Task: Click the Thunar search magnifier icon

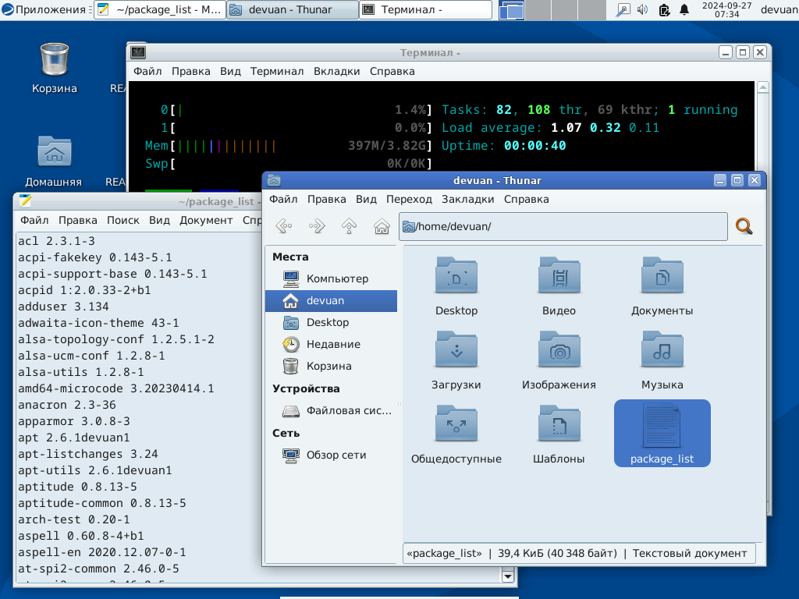Action: point(744,226)
